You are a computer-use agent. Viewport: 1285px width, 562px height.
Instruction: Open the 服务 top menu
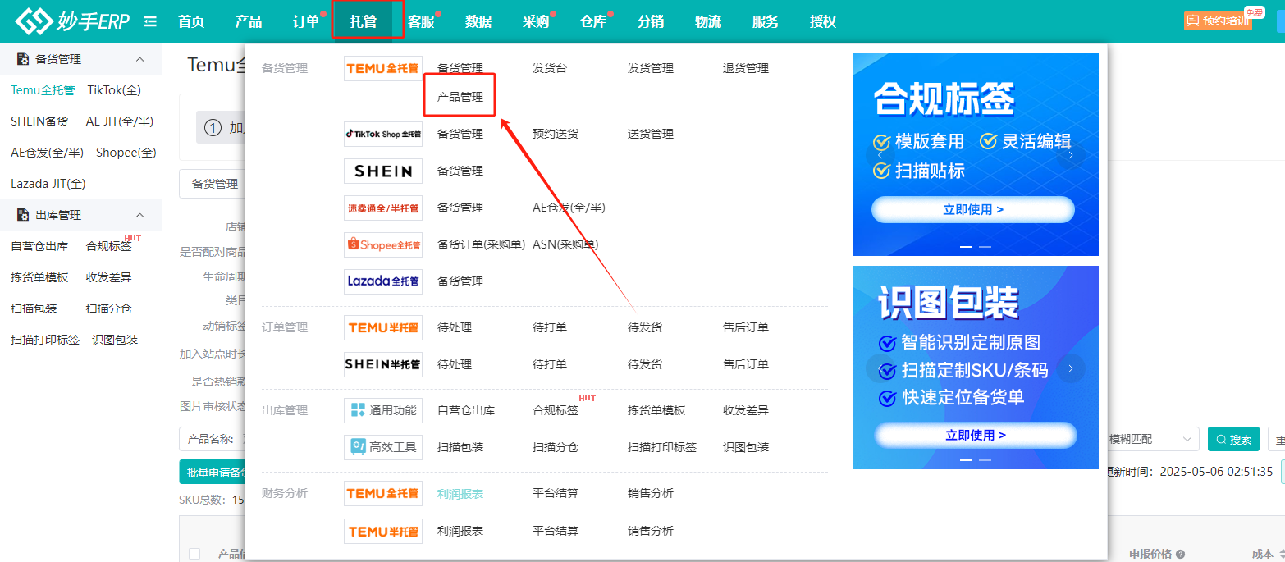click(766, 21)
